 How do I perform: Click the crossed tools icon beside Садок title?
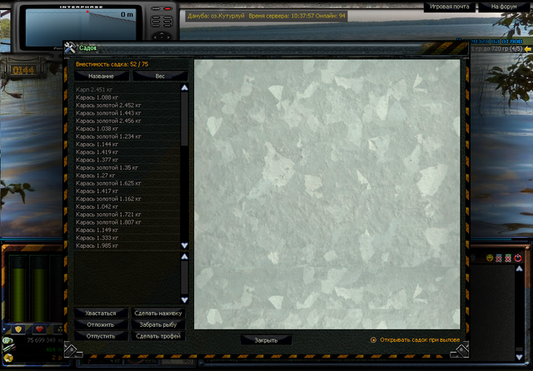[70, 48]
